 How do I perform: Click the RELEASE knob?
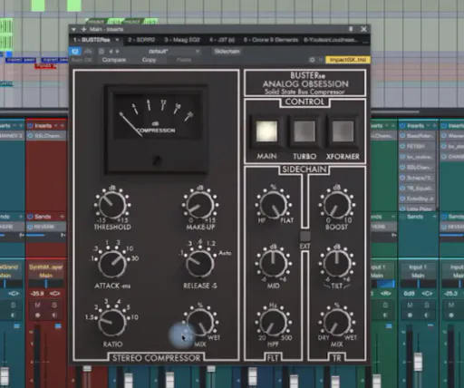(x=200, y=264)
